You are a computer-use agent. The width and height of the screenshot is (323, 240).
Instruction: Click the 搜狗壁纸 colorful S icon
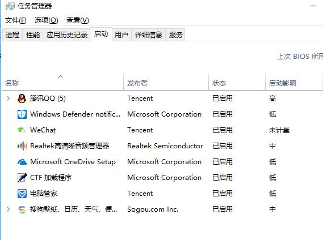tap(22, 209)
